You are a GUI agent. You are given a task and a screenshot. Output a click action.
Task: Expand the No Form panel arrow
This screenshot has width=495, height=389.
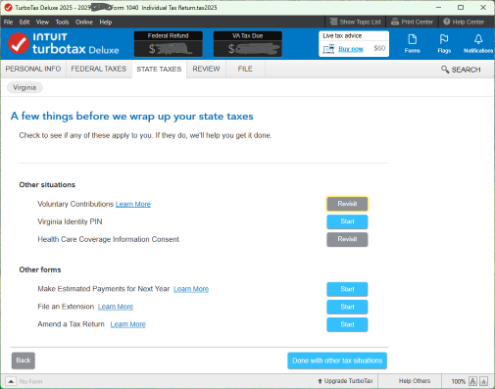pos(11,381)
